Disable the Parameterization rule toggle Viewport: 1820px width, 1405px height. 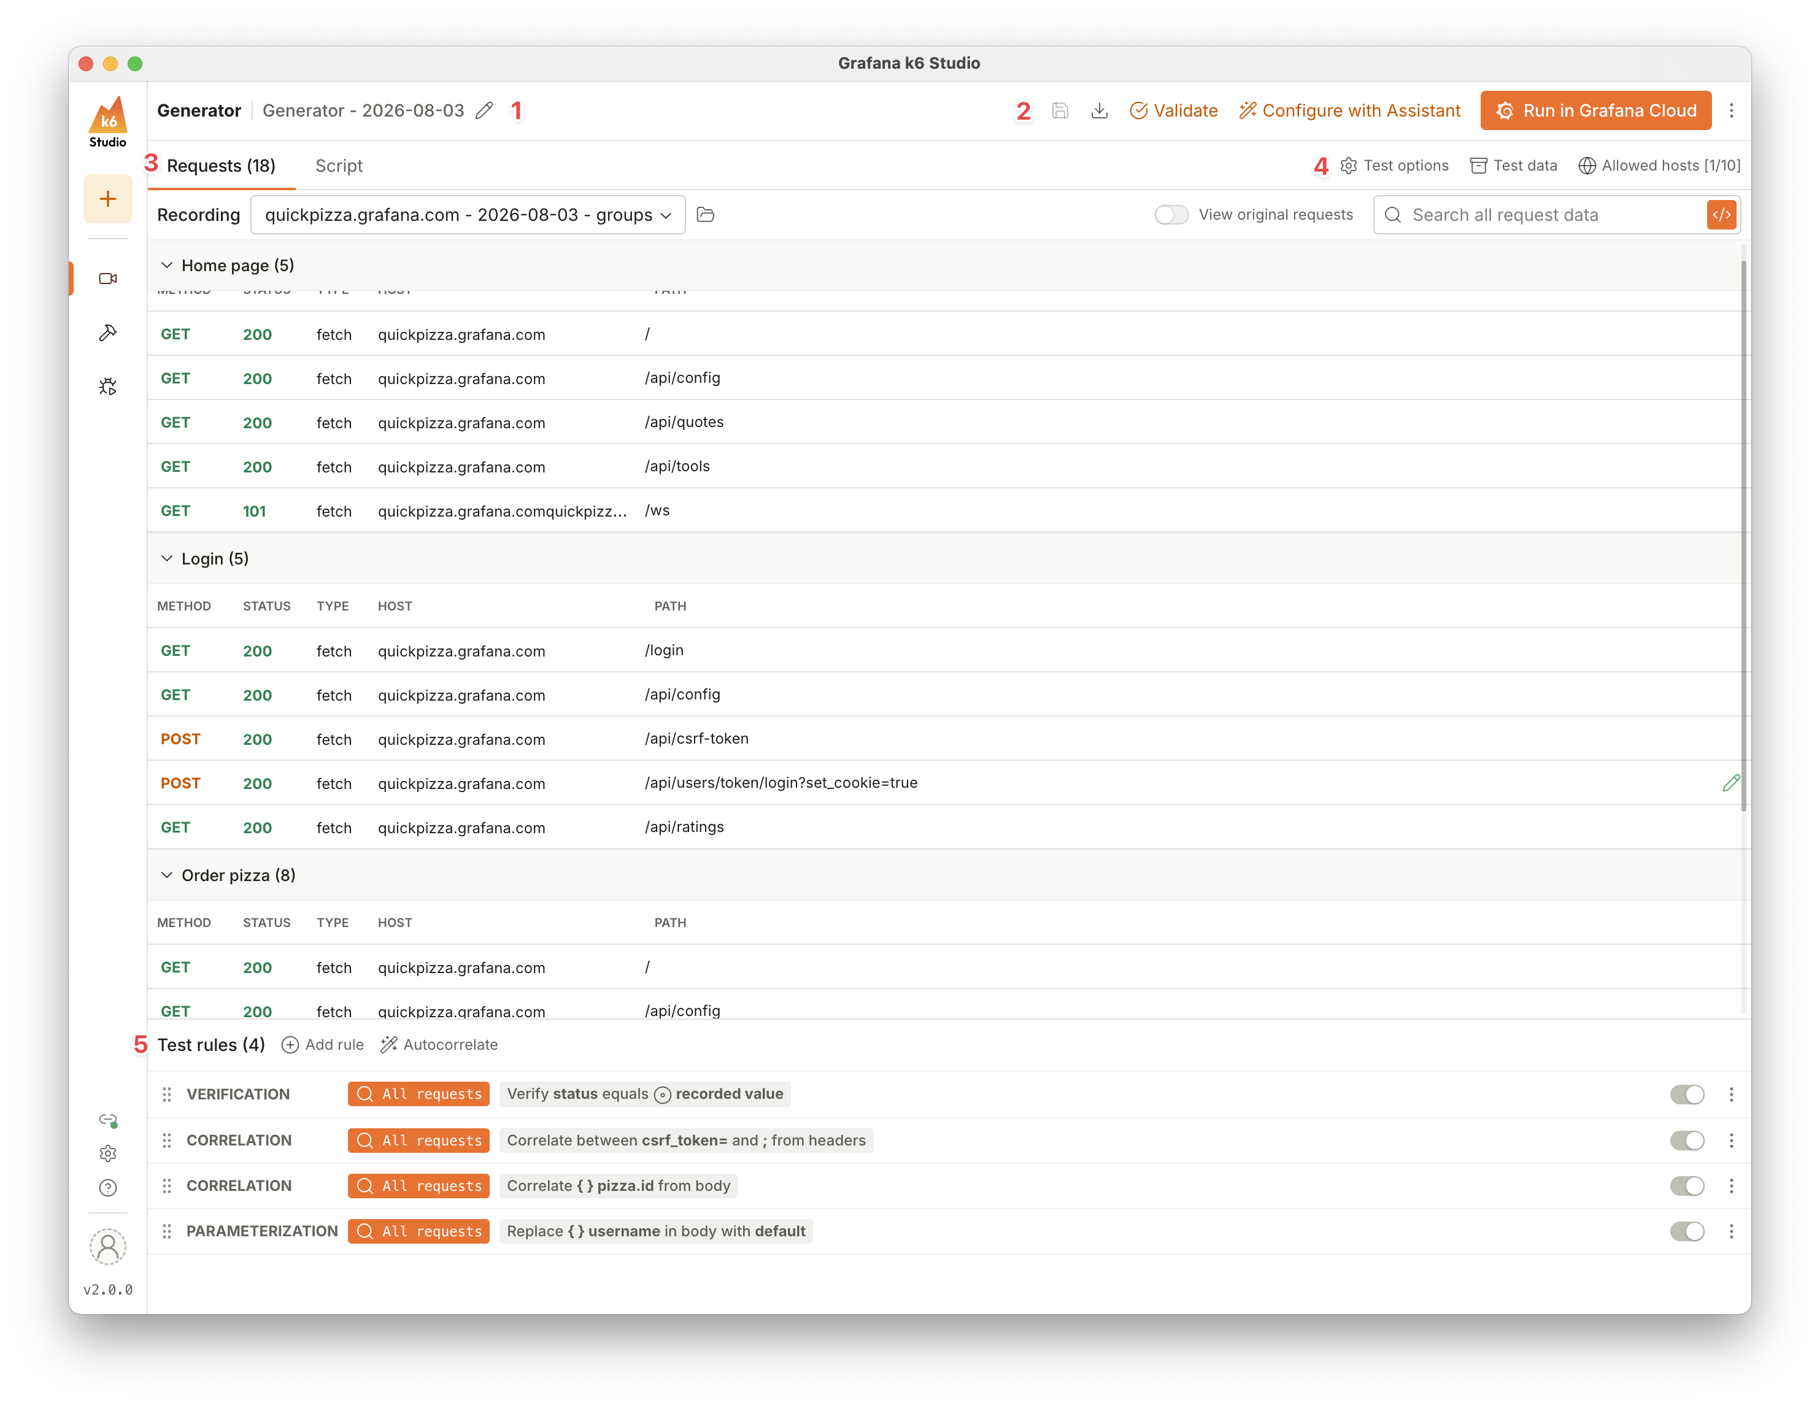(x=1687, y=1231)
